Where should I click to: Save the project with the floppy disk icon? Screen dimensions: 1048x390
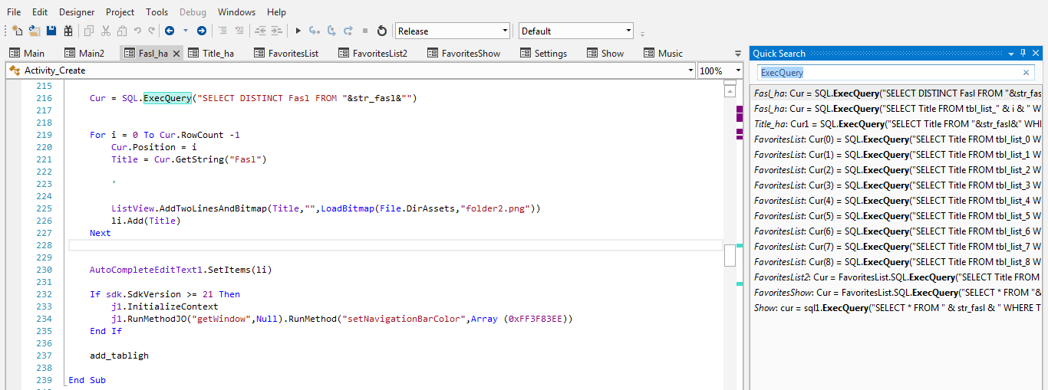click(x=51, y=31)
